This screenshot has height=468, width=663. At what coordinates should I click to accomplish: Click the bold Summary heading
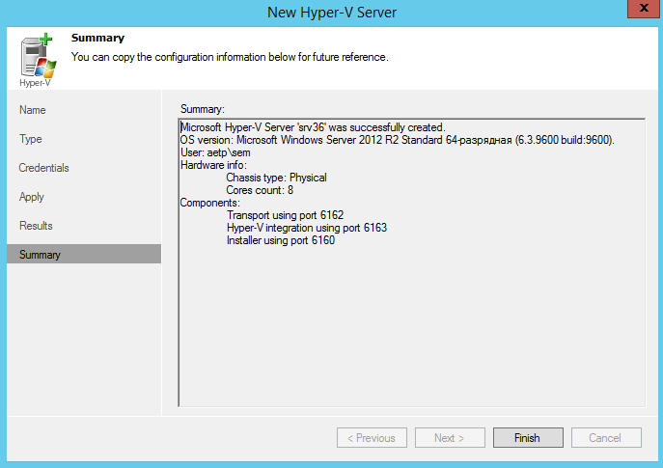point(97,38)
